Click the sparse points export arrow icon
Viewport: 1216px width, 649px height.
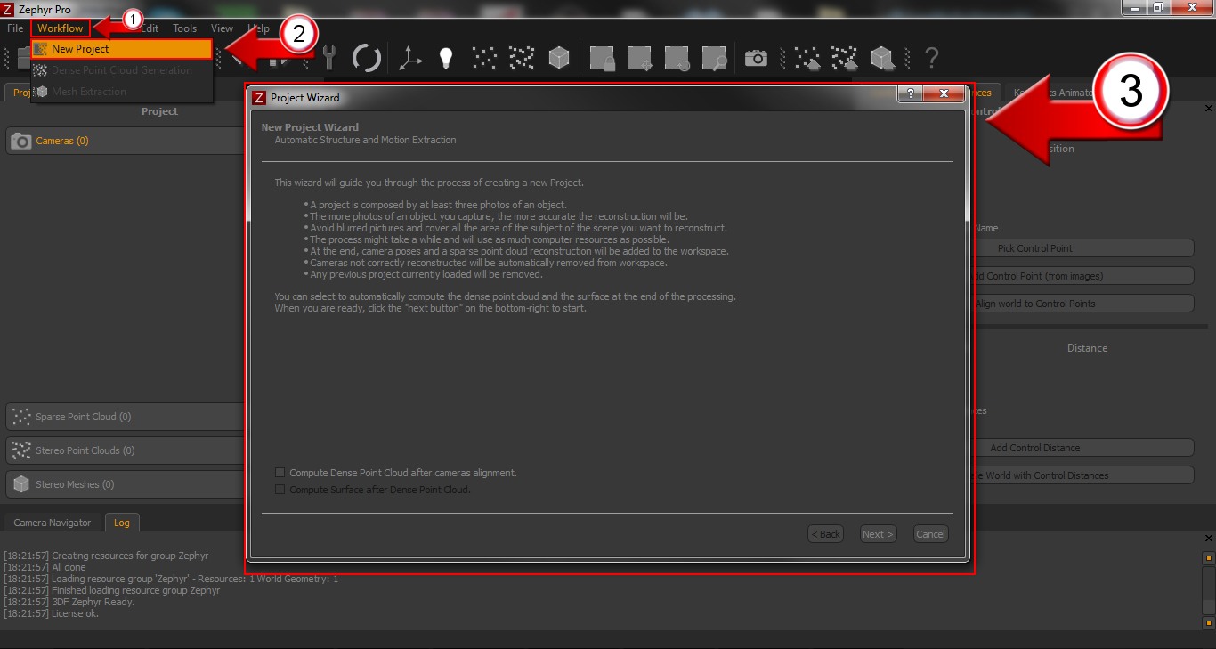[x=807, y=59]
